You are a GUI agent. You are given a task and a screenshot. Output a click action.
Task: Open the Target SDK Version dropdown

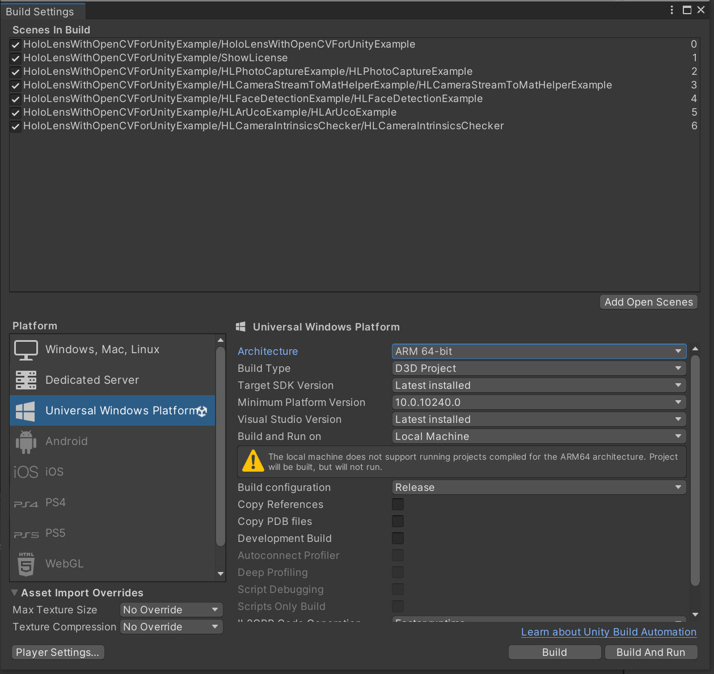point(539,385)
